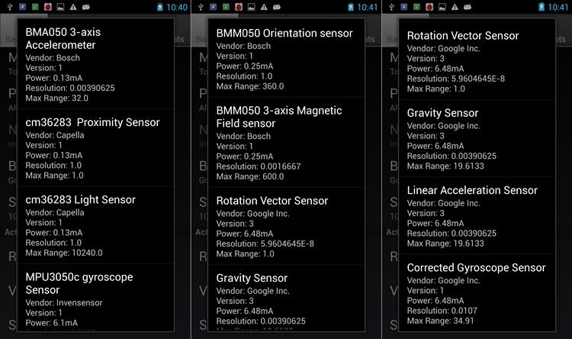572x339 pixels.
Task: Select 'Rotation Vector Sensor' in second phone screen
Action: tap(272, 201)
